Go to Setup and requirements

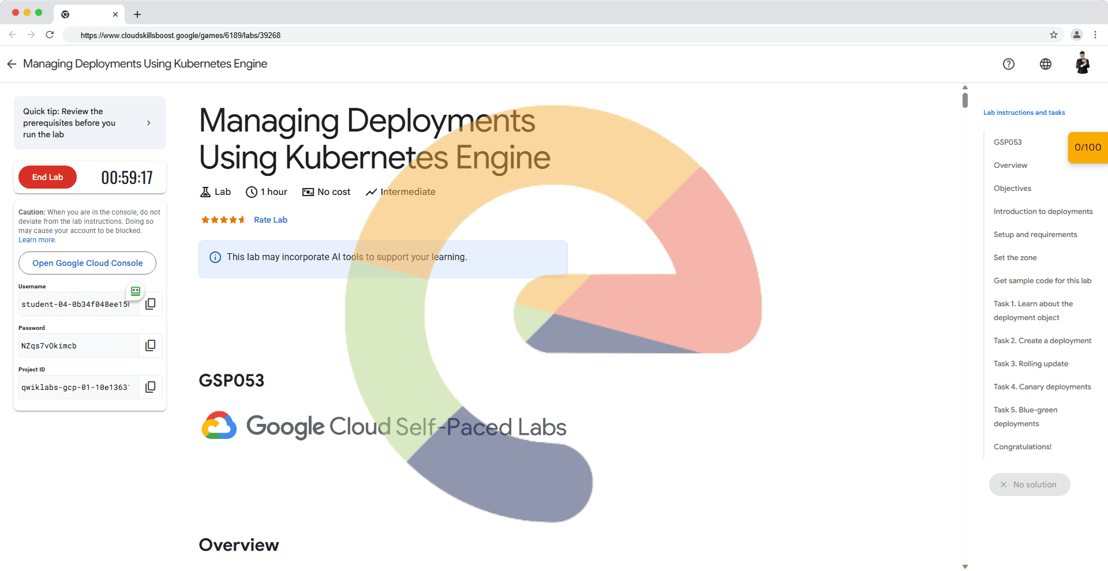1035,235
